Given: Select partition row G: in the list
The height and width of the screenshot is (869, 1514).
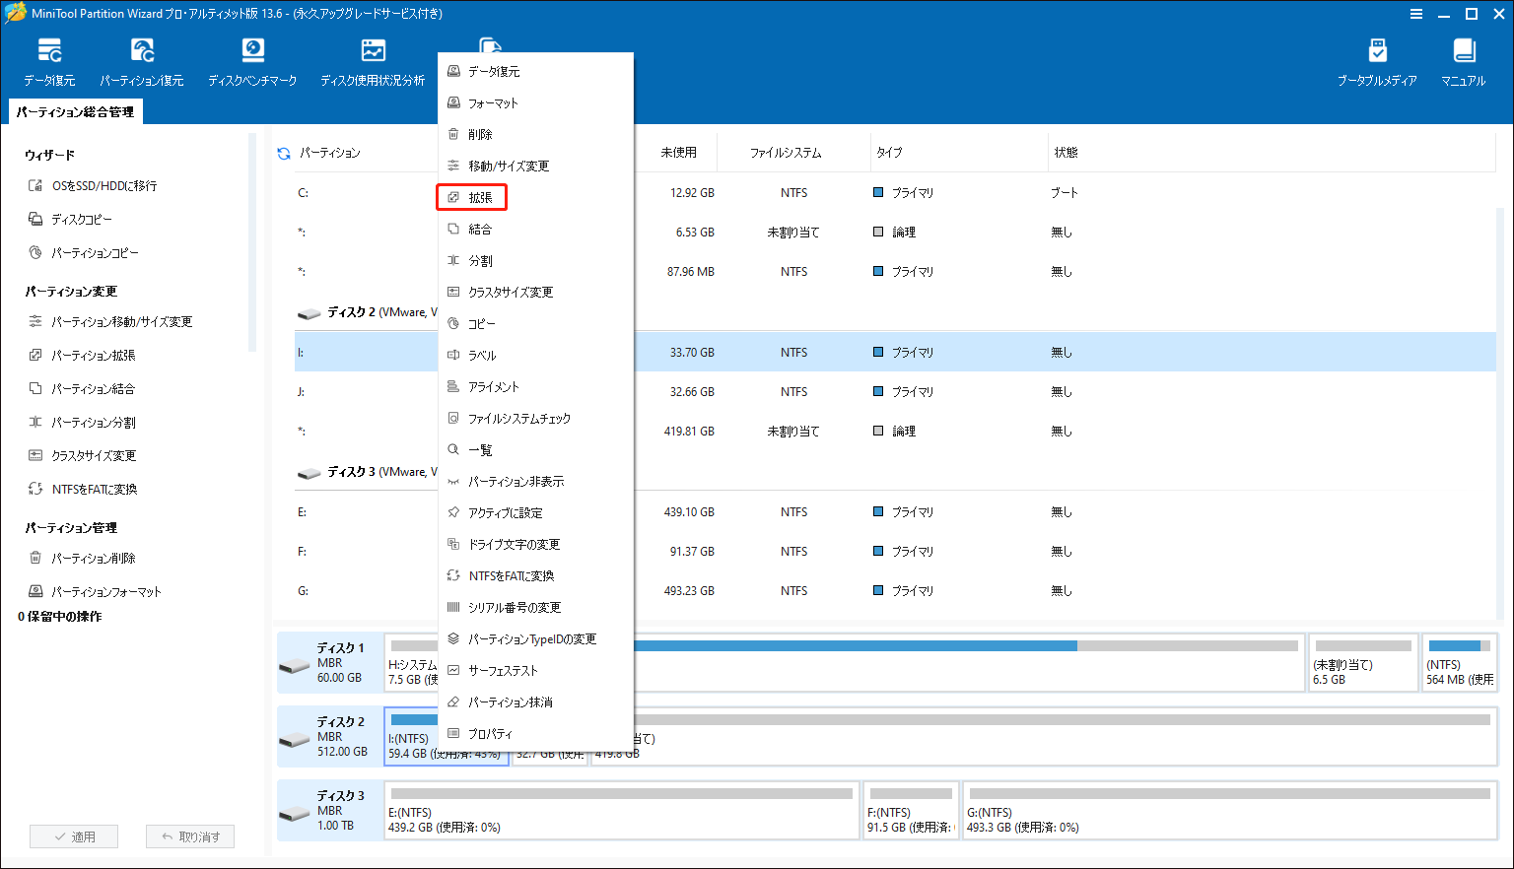Looking at the screenshot, I should [895, 591].
